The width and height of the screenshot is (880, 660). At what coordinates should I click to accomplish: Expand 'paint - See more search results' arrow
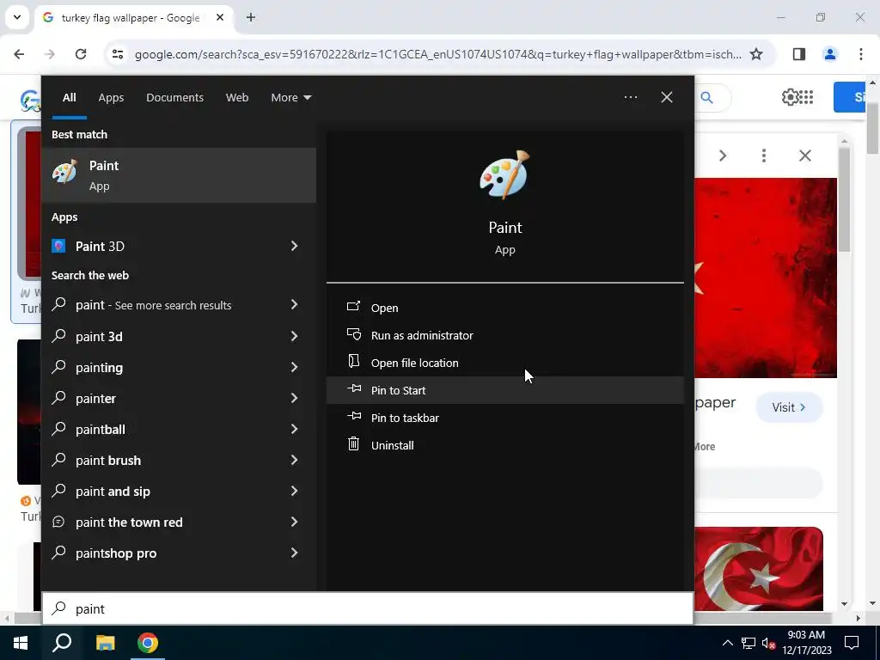(294, 304)
